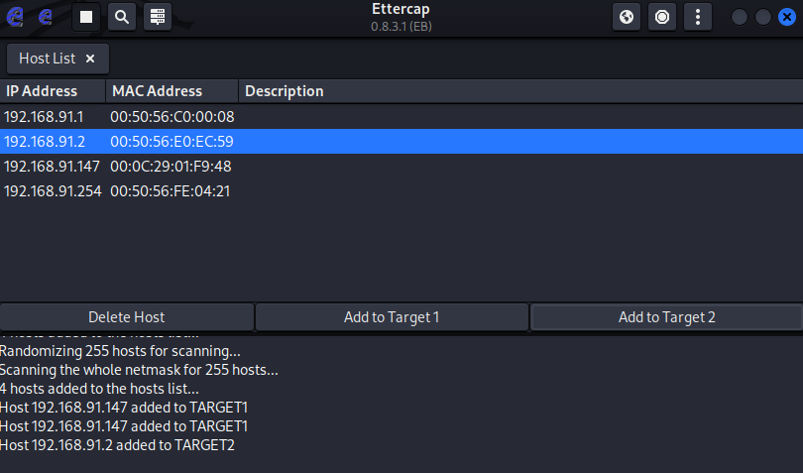803x473 pixels.
Task: Close the Ettercap window
Action: click(785, 17)
